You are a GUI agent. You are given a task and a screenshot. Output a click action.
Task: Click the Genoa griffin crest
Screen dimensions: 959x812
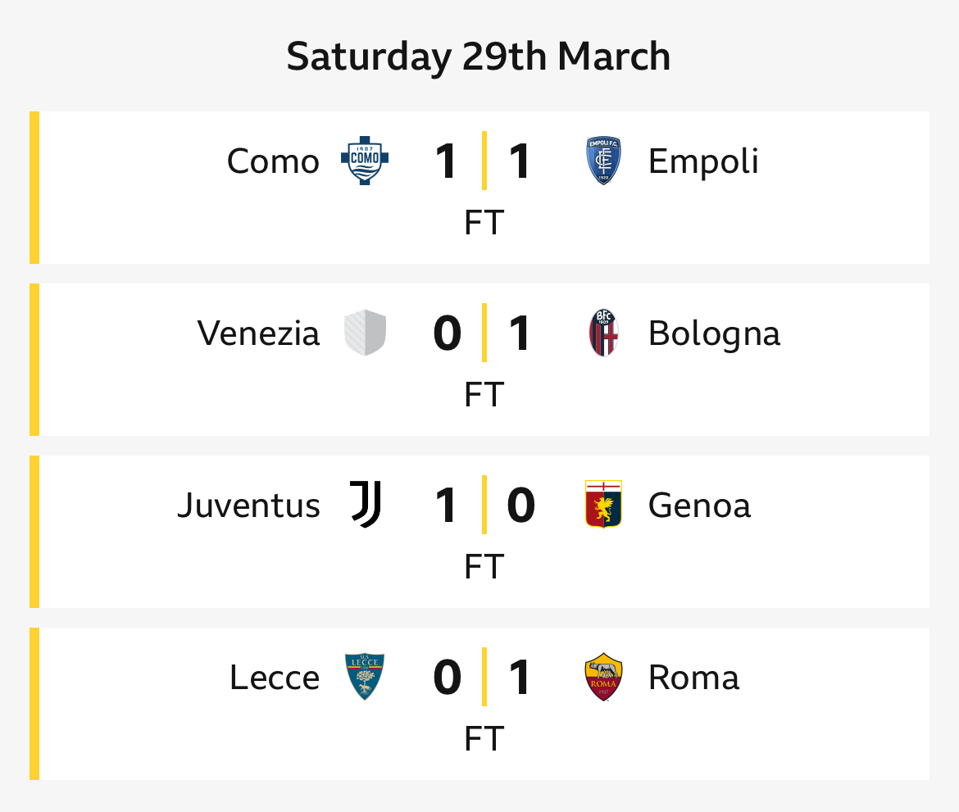click(x=603, y=505)
